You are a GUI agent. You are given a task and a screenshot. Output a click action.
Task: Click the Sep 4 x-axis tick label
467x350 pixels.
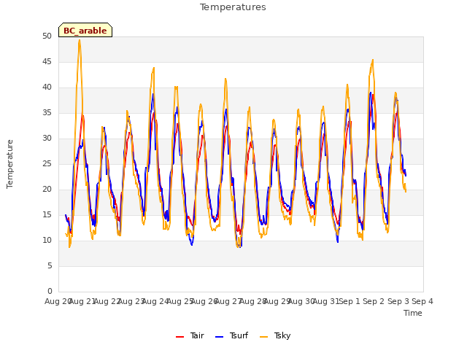(x=422, y=301)
